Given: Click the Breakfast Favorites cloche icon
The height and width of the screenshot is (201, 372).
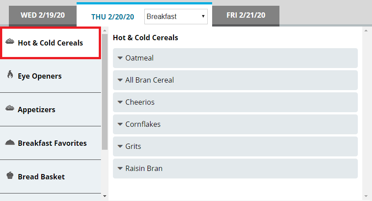Looking at the screenshot, I should 10,142.
